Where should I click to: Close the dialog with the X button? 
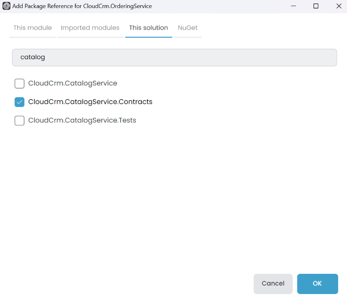339,6
